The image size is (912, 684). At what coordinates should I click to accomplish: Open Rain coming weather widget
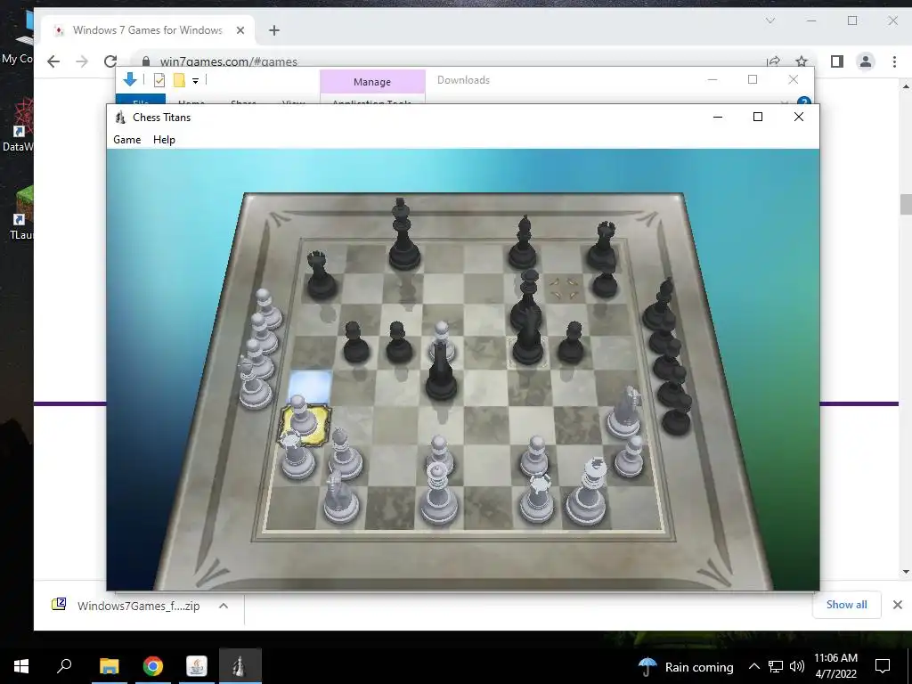click(686, 667)
